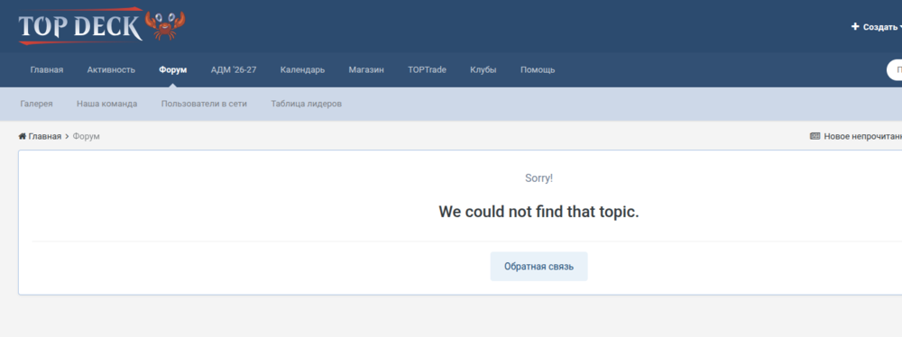Open the Клубы menu item
Image resolution: width=902 pixels, height=337 pixels.
(483, 69)
